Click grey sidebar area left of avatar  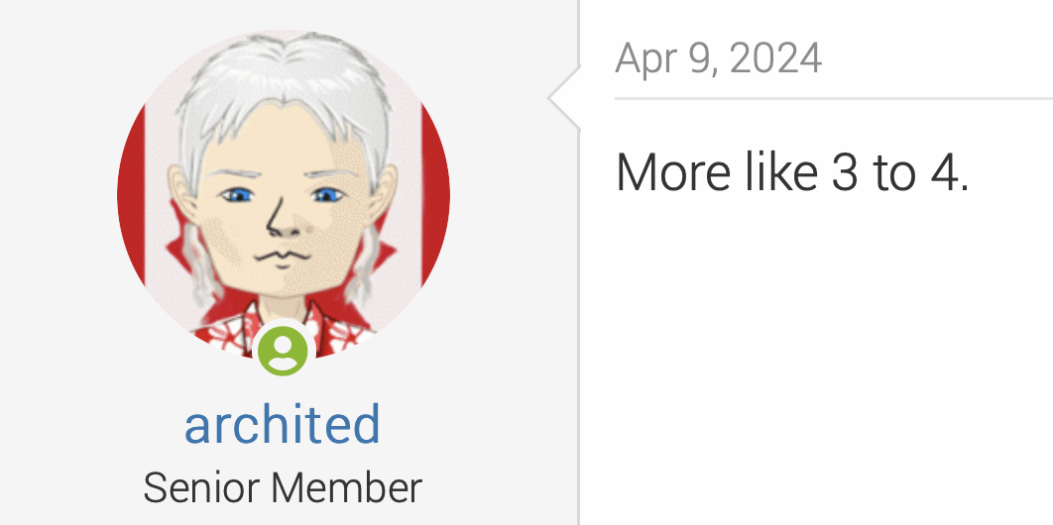(x=58, y=201)
